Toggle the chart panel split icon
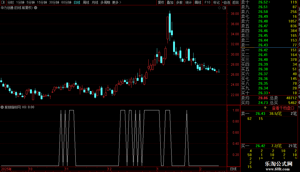The image size is (300, 172). (x=224, y=8)
